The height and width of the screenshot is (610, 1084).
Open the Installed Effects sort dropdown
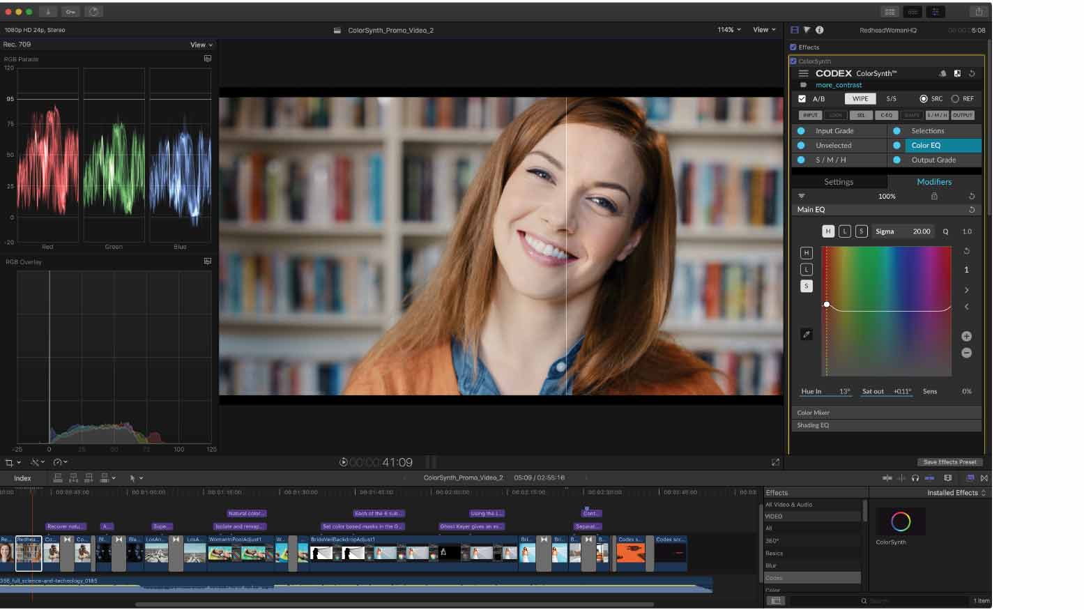(956, 493)
